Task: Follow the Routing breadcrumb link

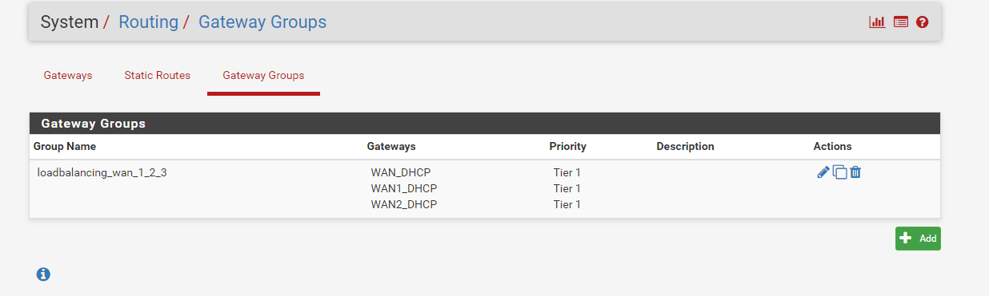Action: [149, 22]
